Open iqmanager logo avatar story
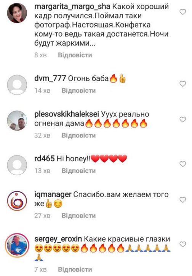Screen dimensions: 192x276 (x=17, y=201)
